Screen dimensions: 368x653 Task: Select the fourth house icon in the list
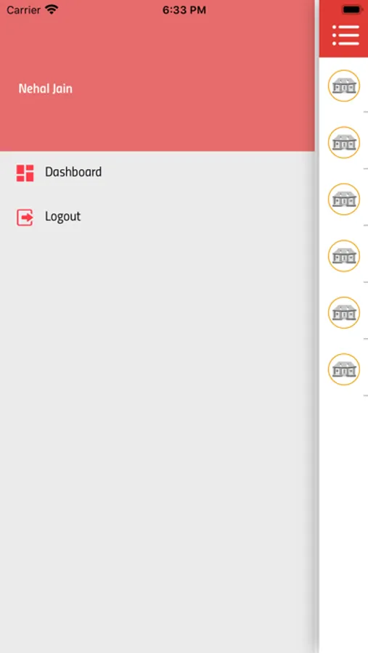coord(344,255)
